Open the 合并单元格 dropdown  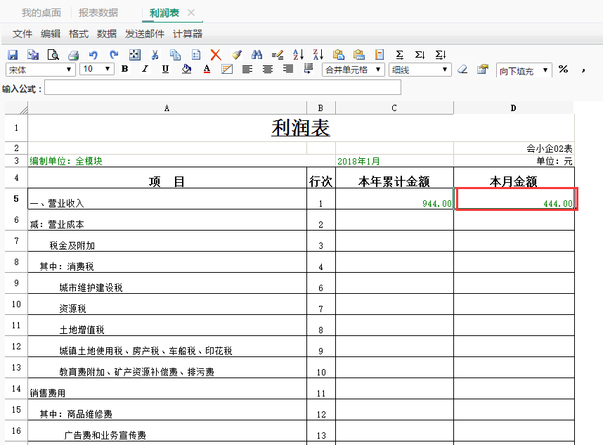[x=353, y=70]
